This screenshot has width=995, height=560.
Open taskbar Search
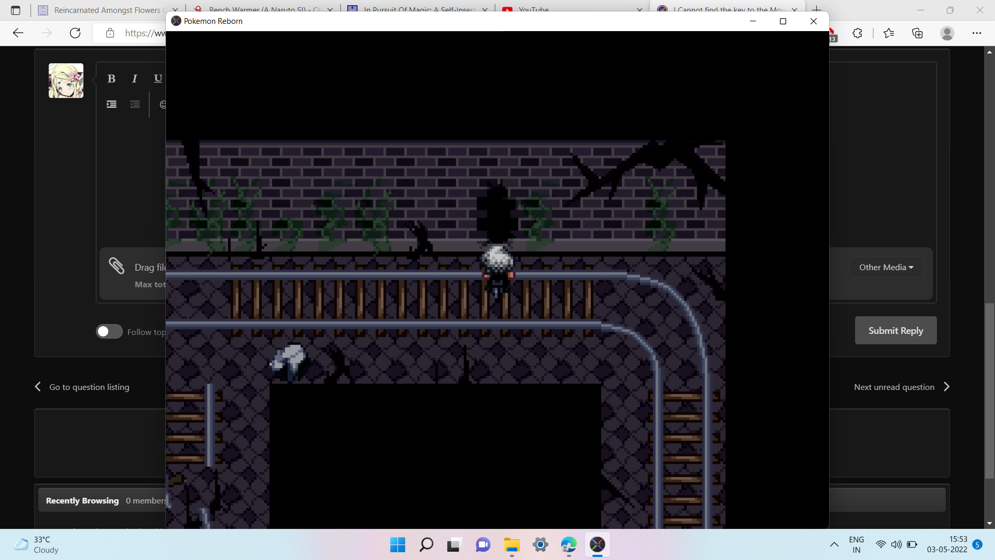click(426, 545)
